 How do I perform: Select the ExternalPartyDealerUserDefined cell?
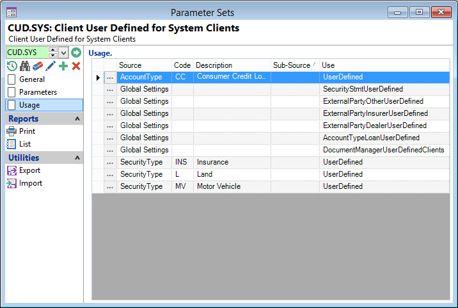[384, 126]
